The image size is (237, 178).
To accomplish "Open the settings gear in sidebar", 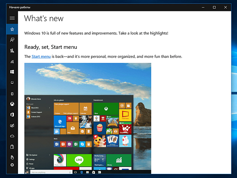I will pos(12,165).
